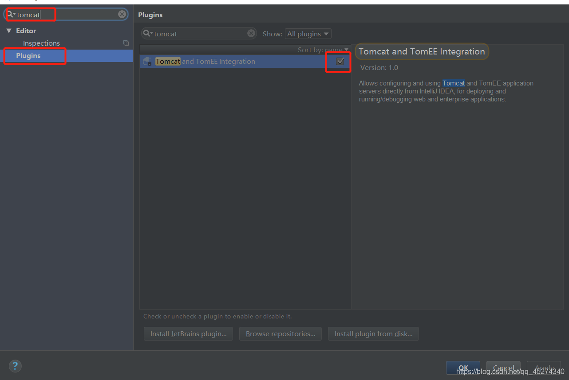The height and width of the screenshot is (380, 569).
Task: Click the Cancel button
Action: tap(503, 368)
